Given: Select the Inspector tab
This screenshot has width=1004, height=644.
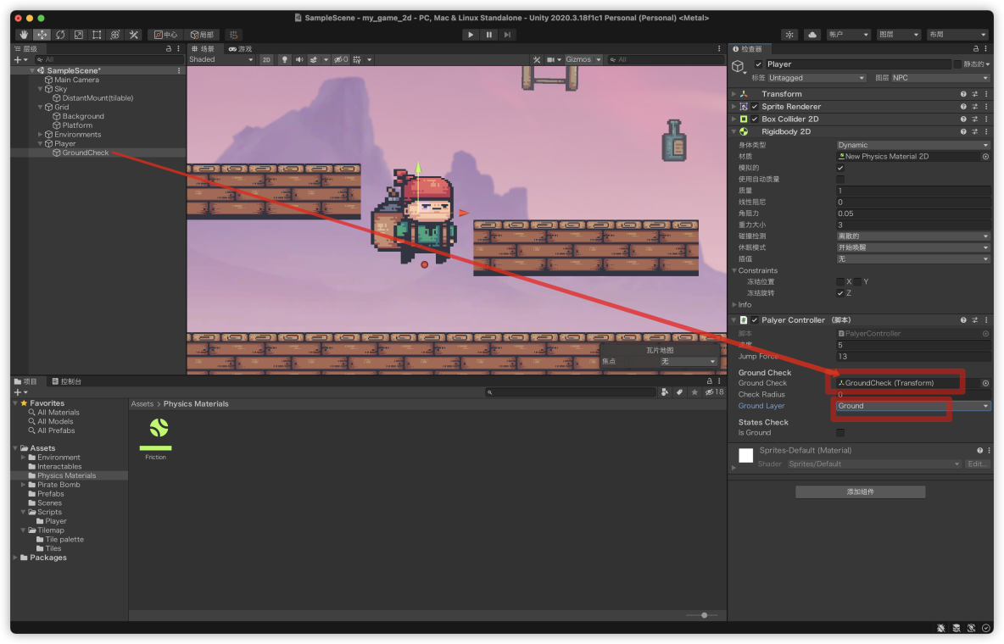Looking at the screenshot, I should pos(748,48).
